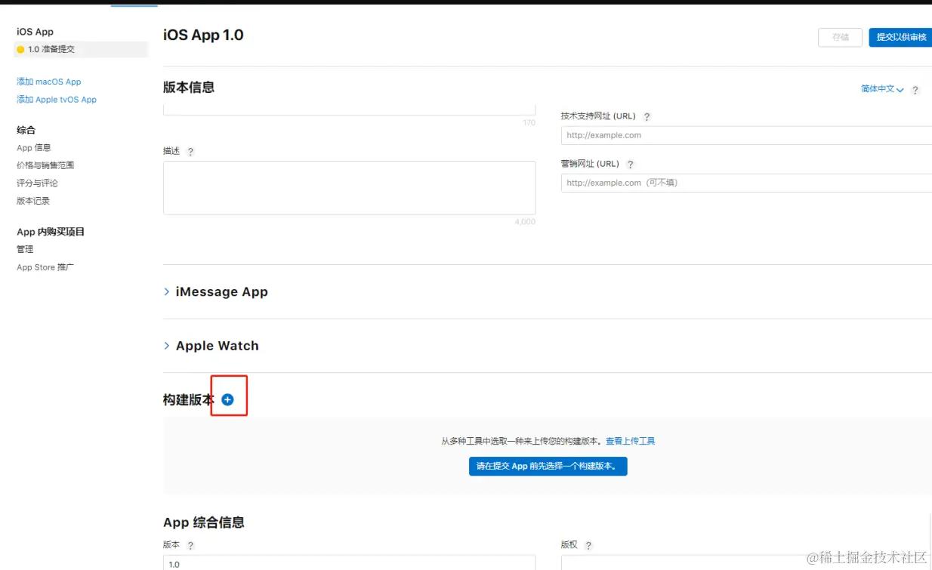The height and width of the screenshot is (570, 932).
Task: Click 提交以供审核 submit button
Action: (900, 37)
